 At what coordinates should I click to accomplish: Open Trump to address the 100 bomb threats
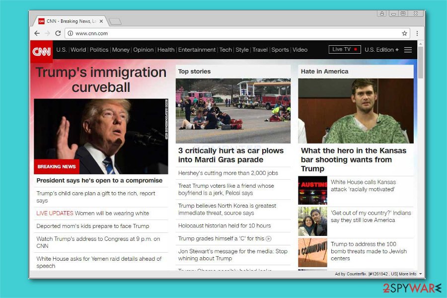click(369, 251)
